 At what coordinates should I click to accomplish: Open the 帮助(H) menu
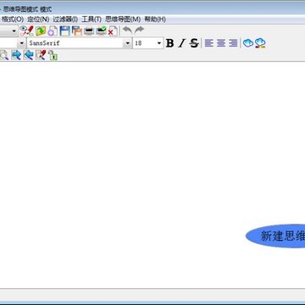(x=155, y=19)
